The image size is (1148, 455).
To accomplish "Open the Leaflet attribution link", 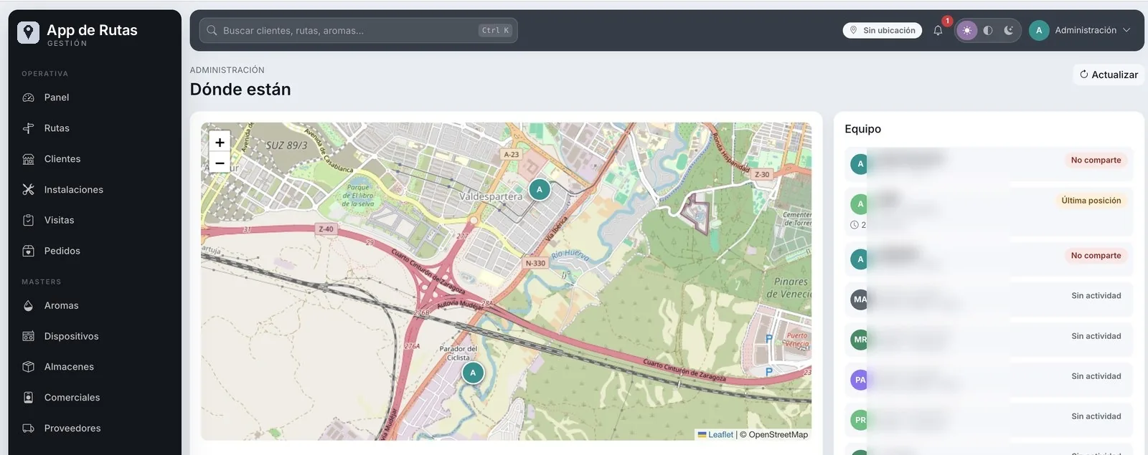I will click(720, 434).
